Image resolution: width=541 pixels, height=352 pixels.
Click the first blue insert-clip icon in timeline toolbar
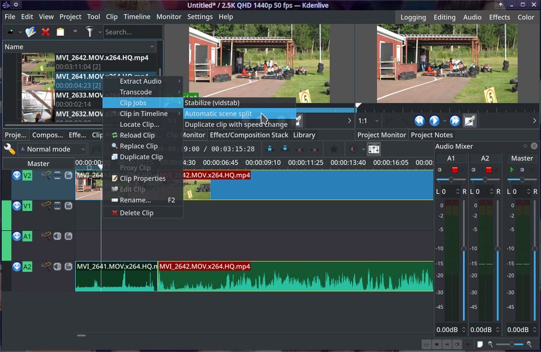point(270,148)
